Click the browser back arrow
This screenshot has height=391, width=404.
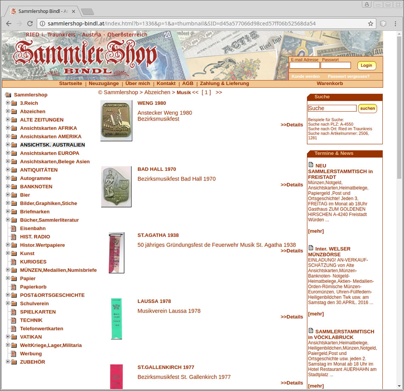[x=9, y=23]
